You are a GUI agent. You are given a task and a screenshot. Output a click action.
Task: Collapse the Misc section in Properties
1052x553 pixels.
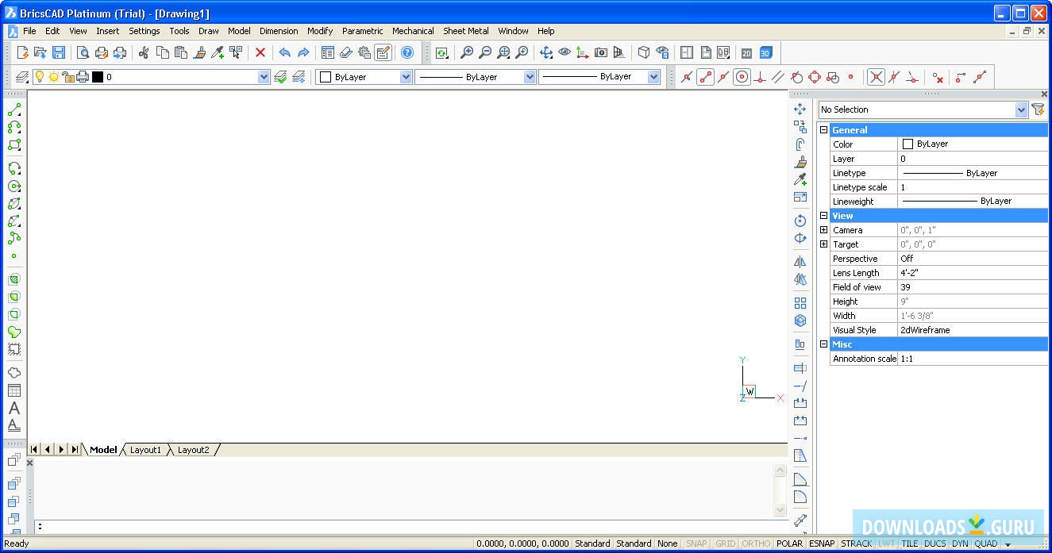(x=823, y=344)
